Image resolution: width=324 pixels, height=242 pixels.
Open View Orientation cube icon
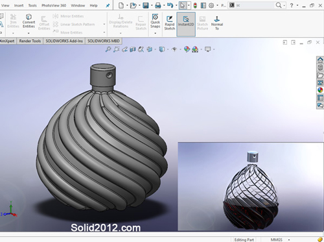pyautogui.click(x=150, y=49)
